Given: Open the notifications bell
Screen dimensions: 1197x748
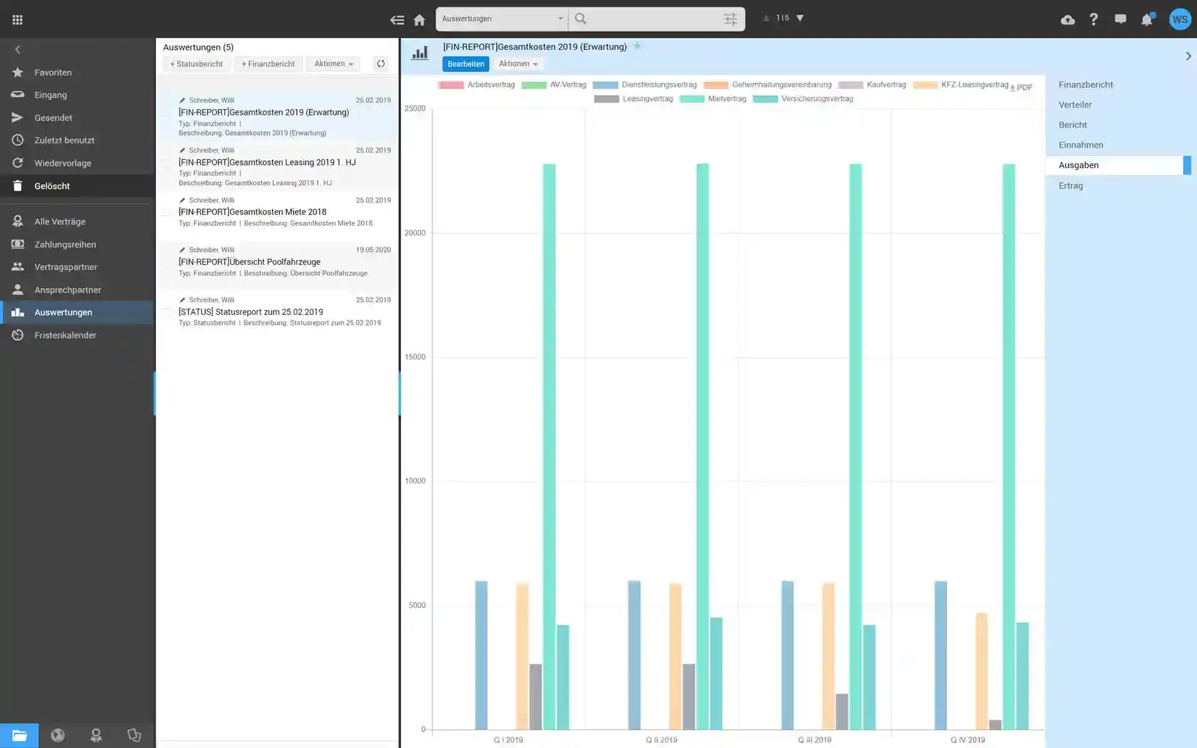Looking at the screenshot, I should coord(1147,19).
